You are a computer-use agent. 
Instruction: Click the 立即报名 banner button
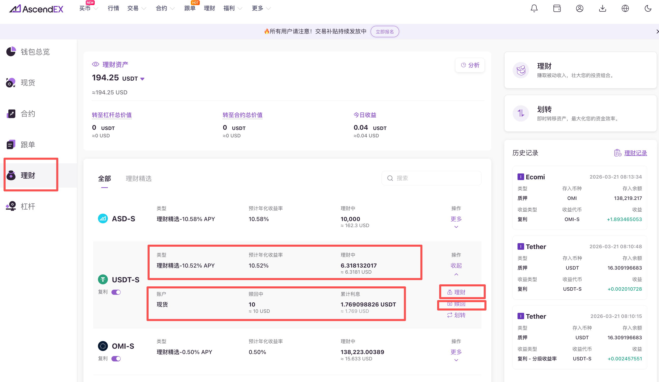[384, 32]
